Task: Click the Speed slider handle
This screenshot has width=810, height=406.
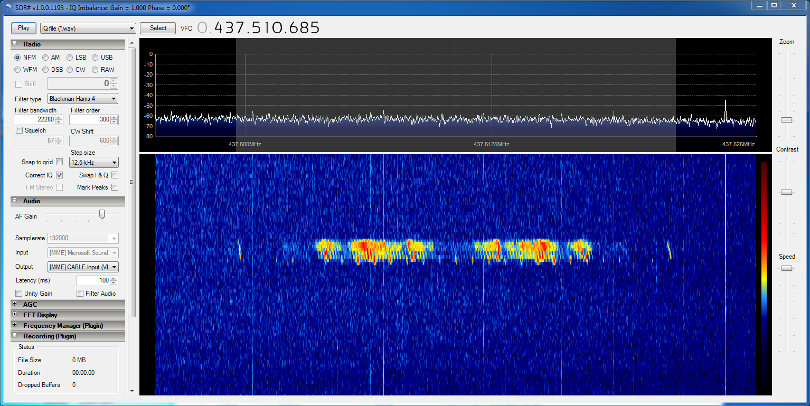Action: coord(786,268)
